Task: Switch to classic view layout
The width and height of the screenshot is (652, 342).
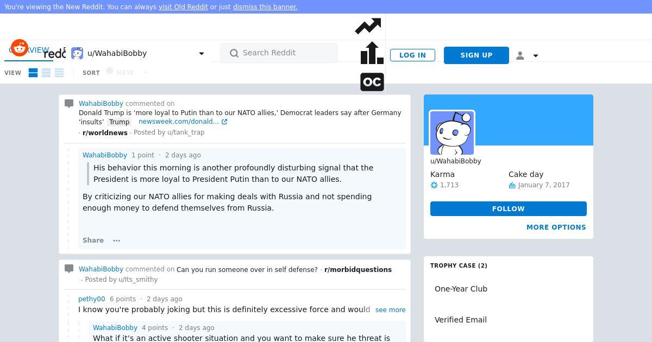Action: click(46, 73)
